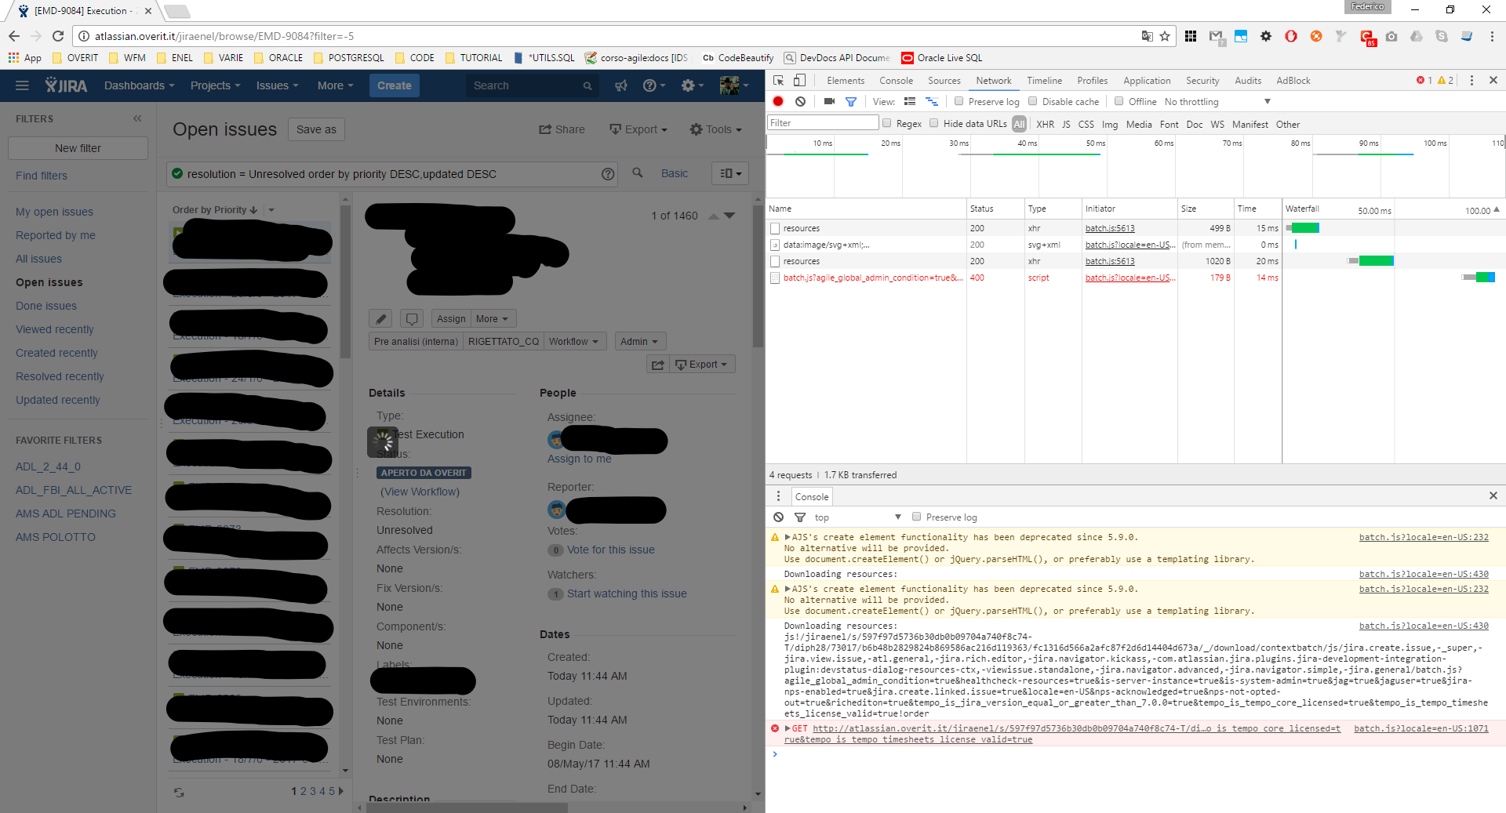
Task: Click the network Filter text field
Action: point(823,122)
